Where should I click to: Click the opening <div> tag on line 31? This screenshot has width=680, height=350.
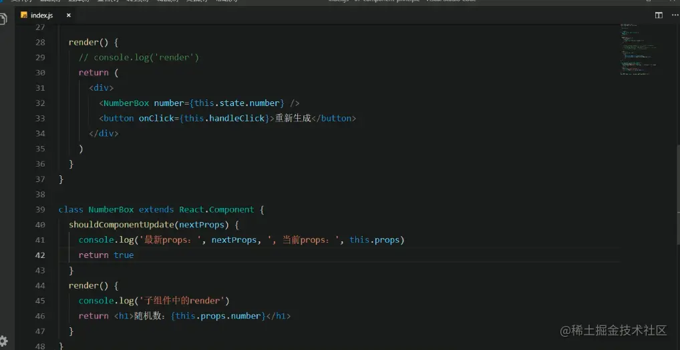tap(101, 88)
